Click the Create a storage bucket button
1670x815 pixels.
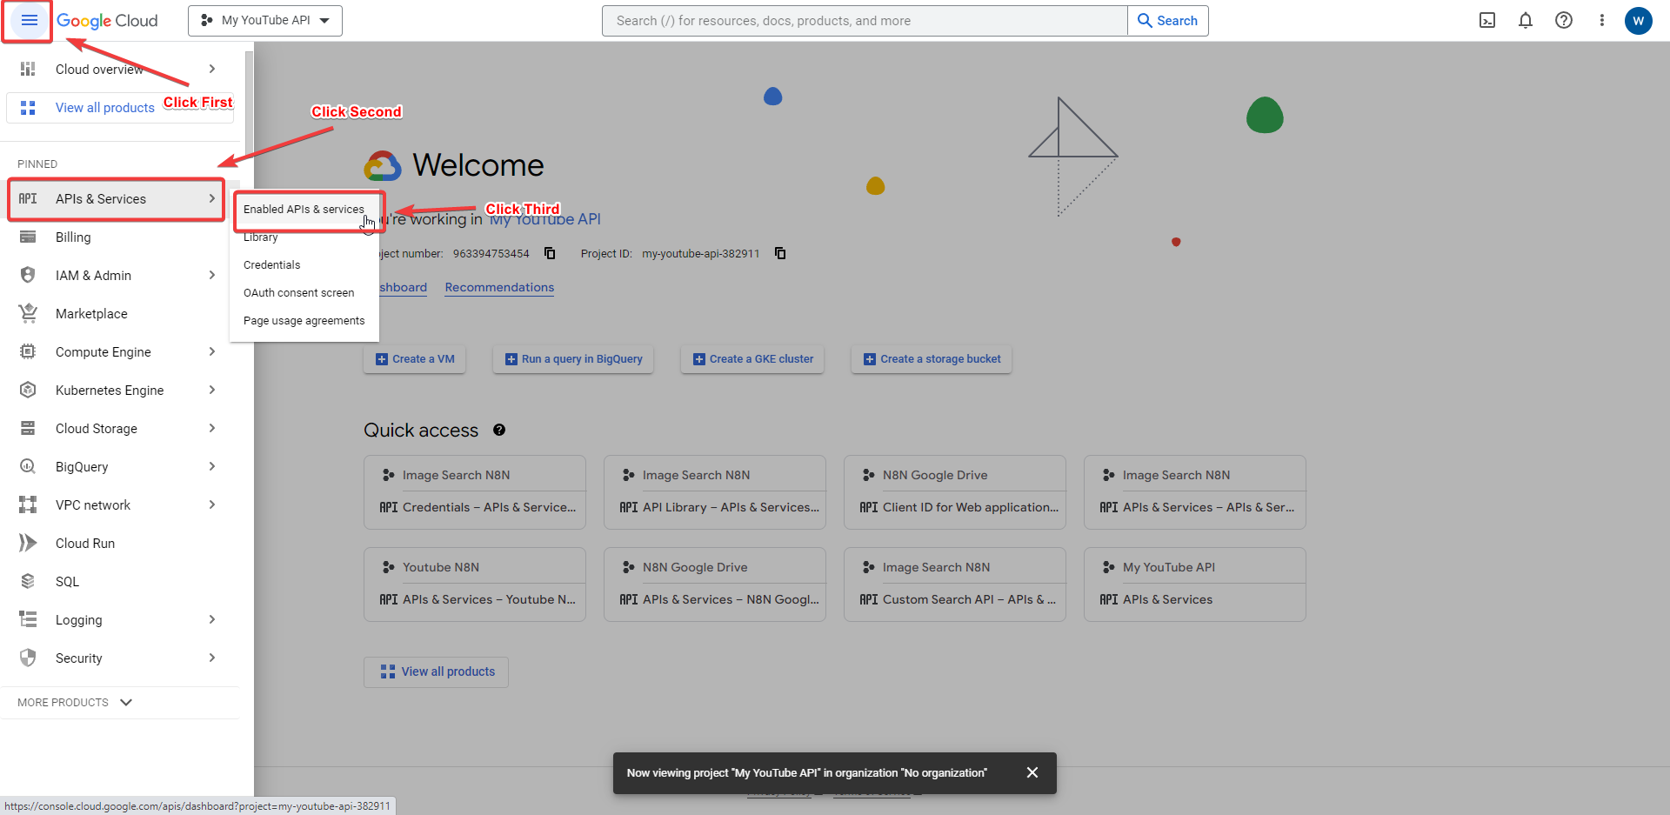coord(931,359)
